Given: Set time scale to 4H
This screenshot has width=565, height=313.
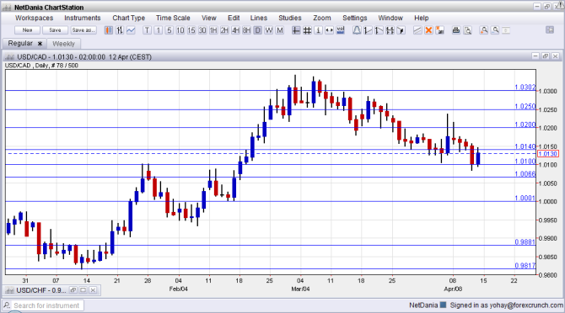Looking at the screenshot, I should [x=235, y=30].
